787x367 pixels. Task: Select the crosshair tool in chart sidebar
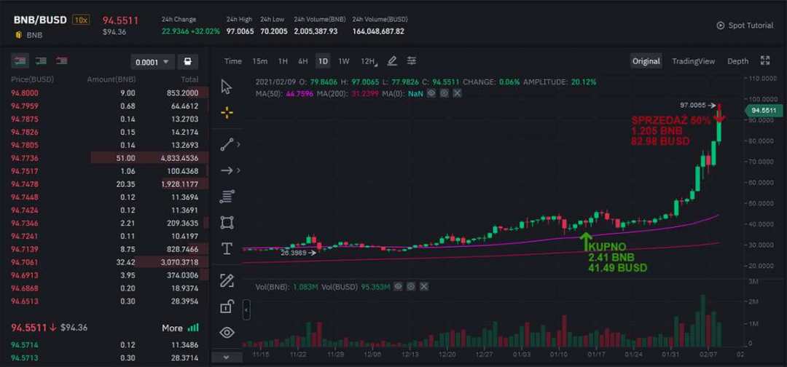tap(226, 112)
